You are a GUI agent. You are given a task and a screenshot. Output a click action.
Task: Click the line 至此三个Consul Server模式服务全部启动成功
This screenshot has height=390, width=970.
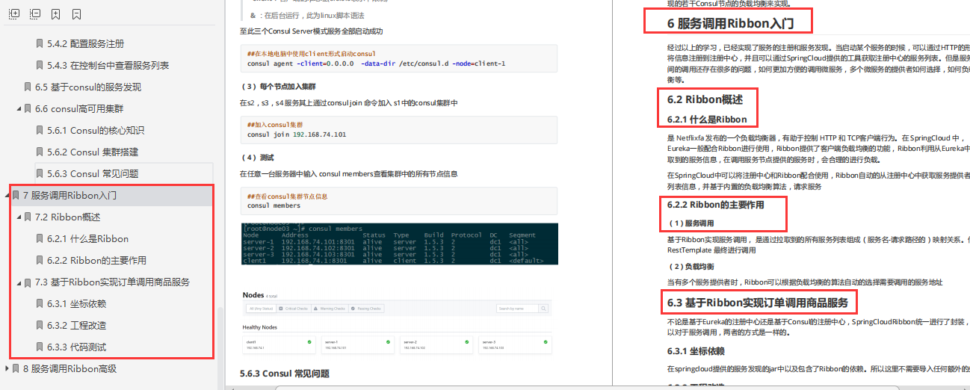311,31
